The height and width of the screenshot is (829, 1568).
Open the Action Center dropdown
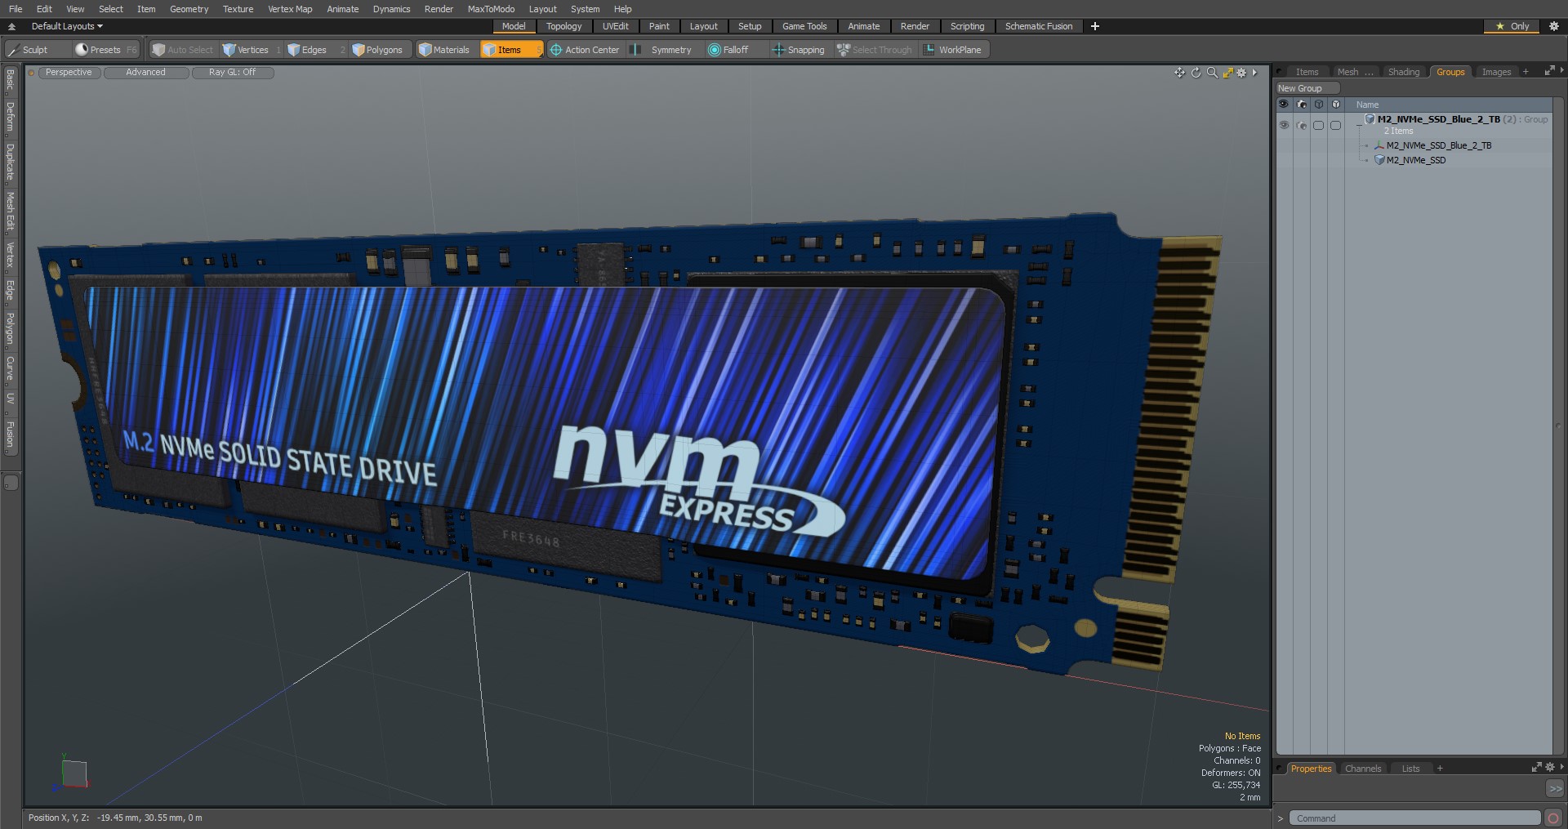point(585,50)
